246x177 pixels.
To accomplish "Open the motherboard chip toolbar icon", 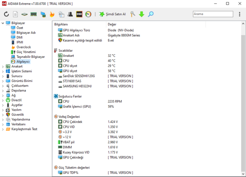I will tap(24, 14).
